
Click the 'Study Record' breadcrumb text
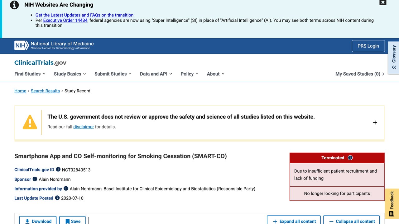[x=77, y=91]
